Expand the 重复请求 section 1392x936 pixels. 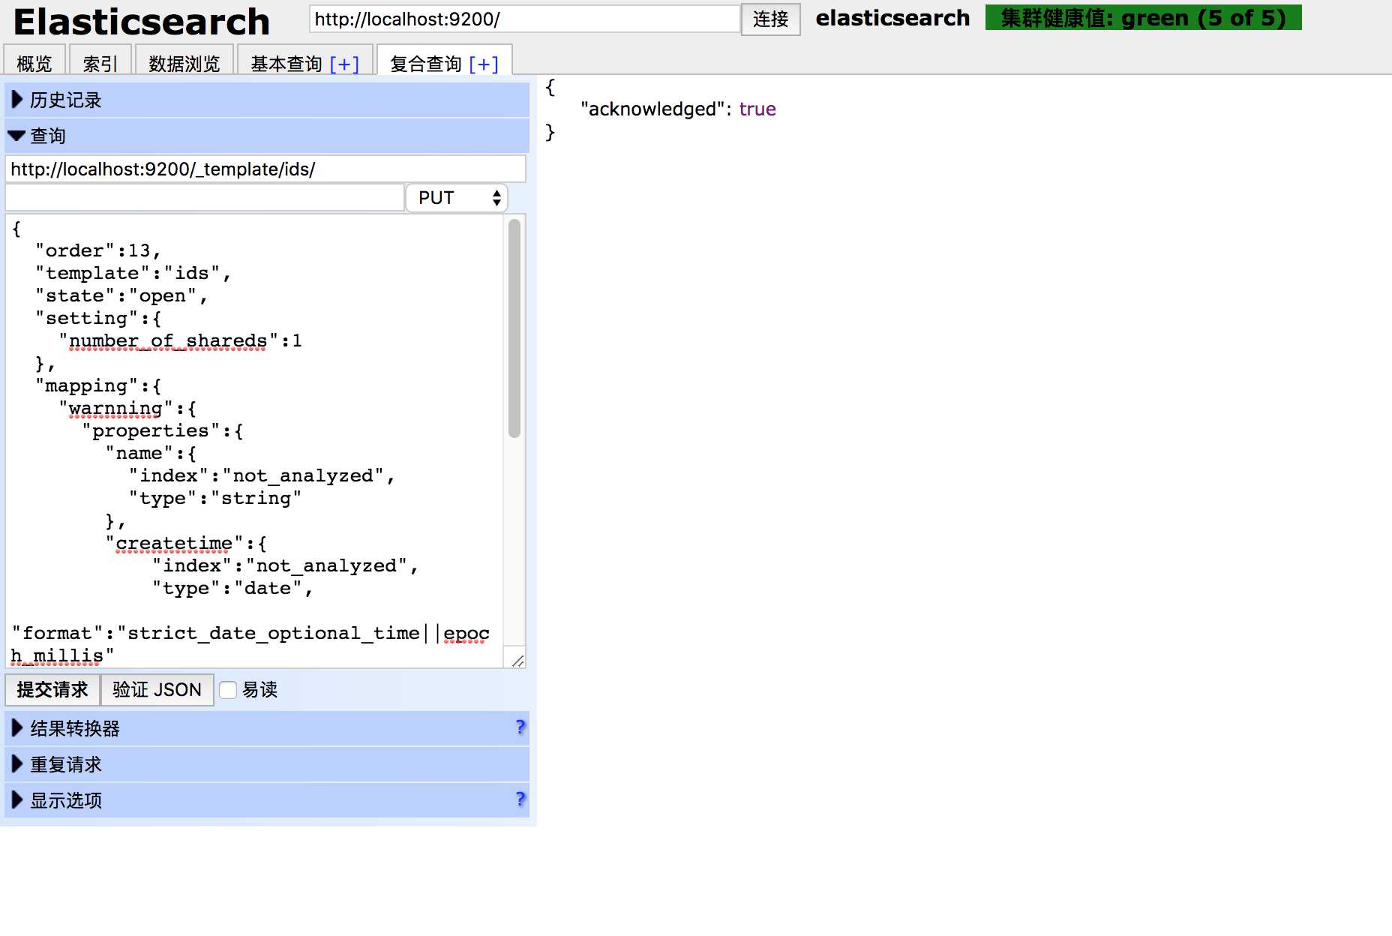click(267, 764)
